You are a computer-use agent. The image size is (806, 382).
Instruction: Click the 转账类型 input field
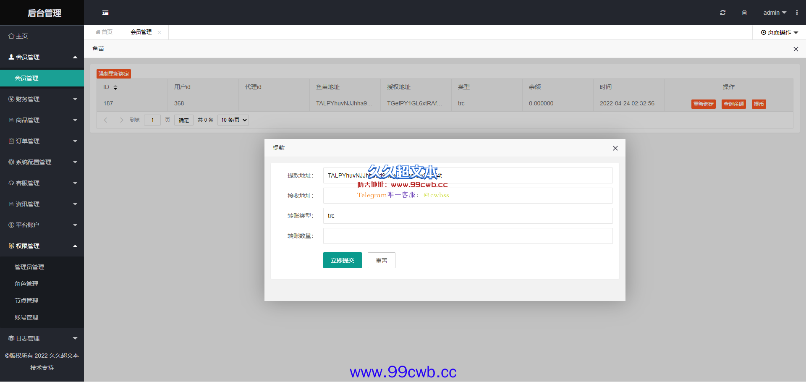468,216
